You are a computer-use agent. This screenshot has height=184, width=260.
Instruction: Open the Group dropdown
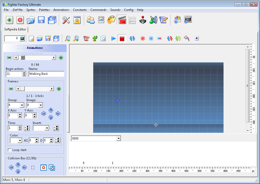pyautogui.click(x=22, y=105)
